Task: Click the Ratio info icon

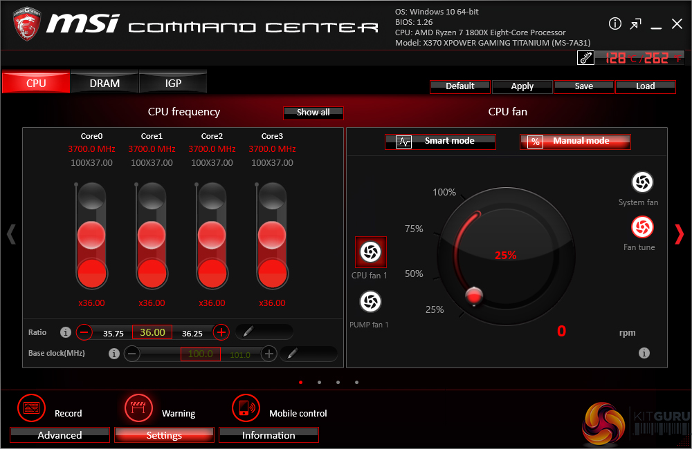Action: [x=65, y=332]
